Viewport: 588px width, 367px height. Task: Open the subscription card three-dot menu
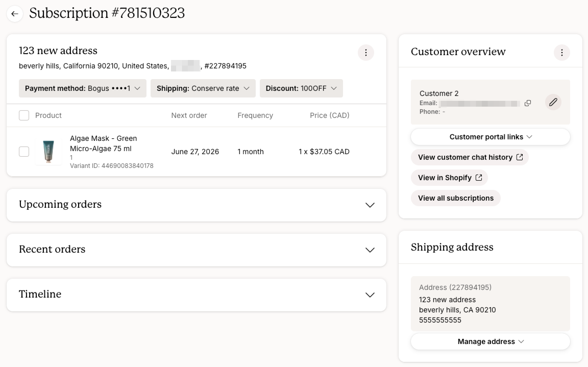tap(366, 53)
